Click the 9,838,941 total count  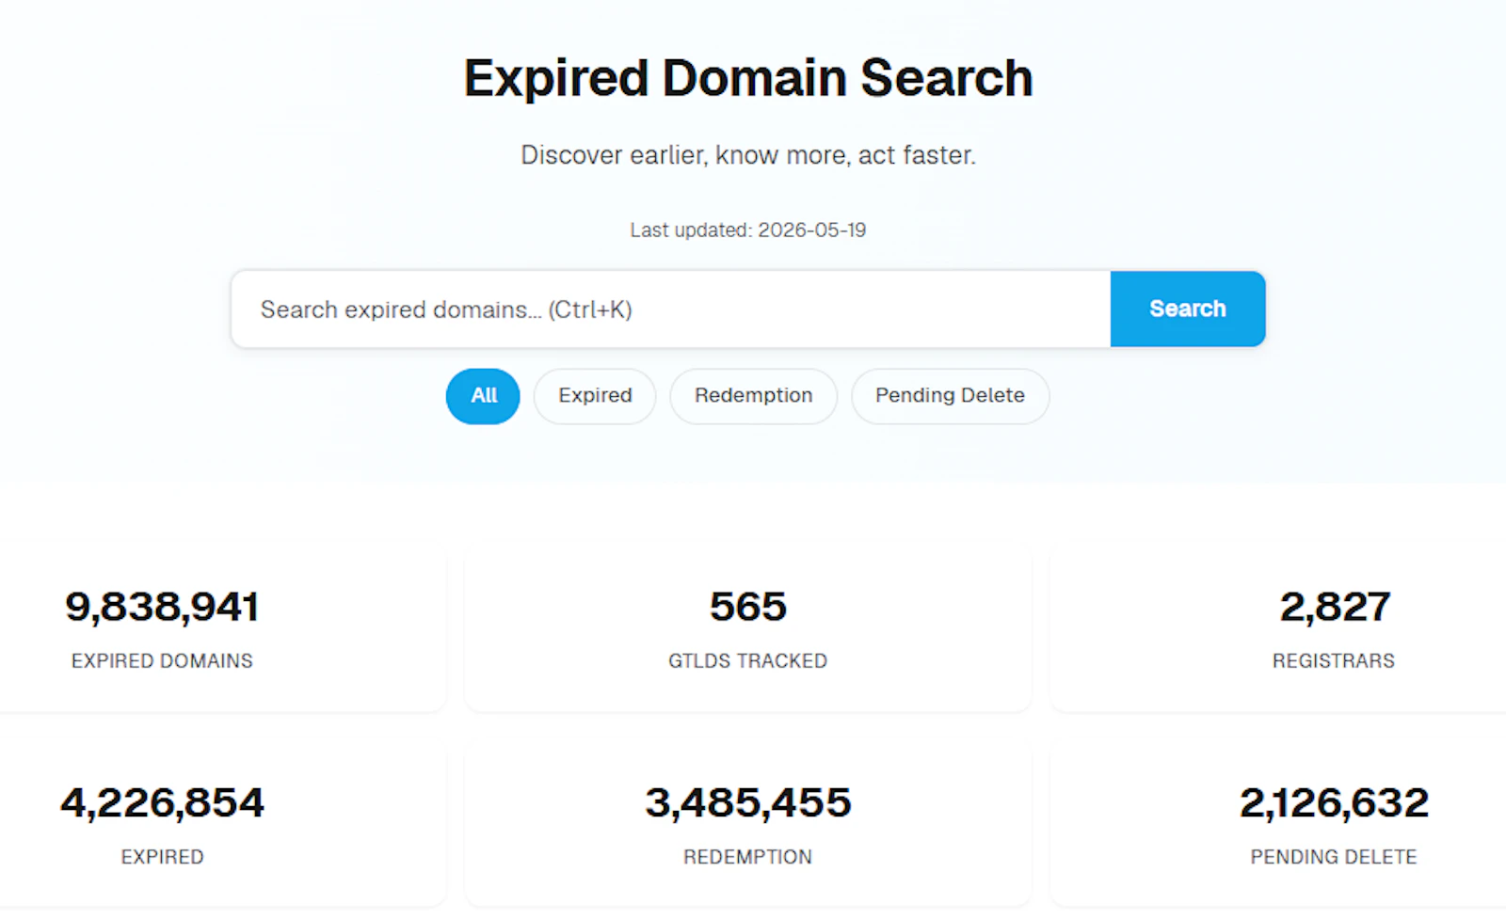click(162, 607)
